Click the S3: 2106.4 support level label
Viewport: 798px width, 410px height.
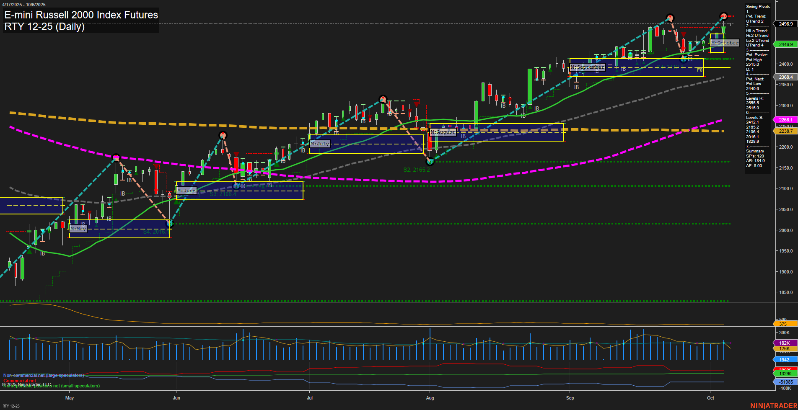click(223, 194)
